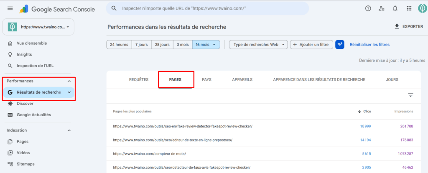Viewport: 428px width, 173px height.
Task: Open the account avatar menu
Action: 422,8
